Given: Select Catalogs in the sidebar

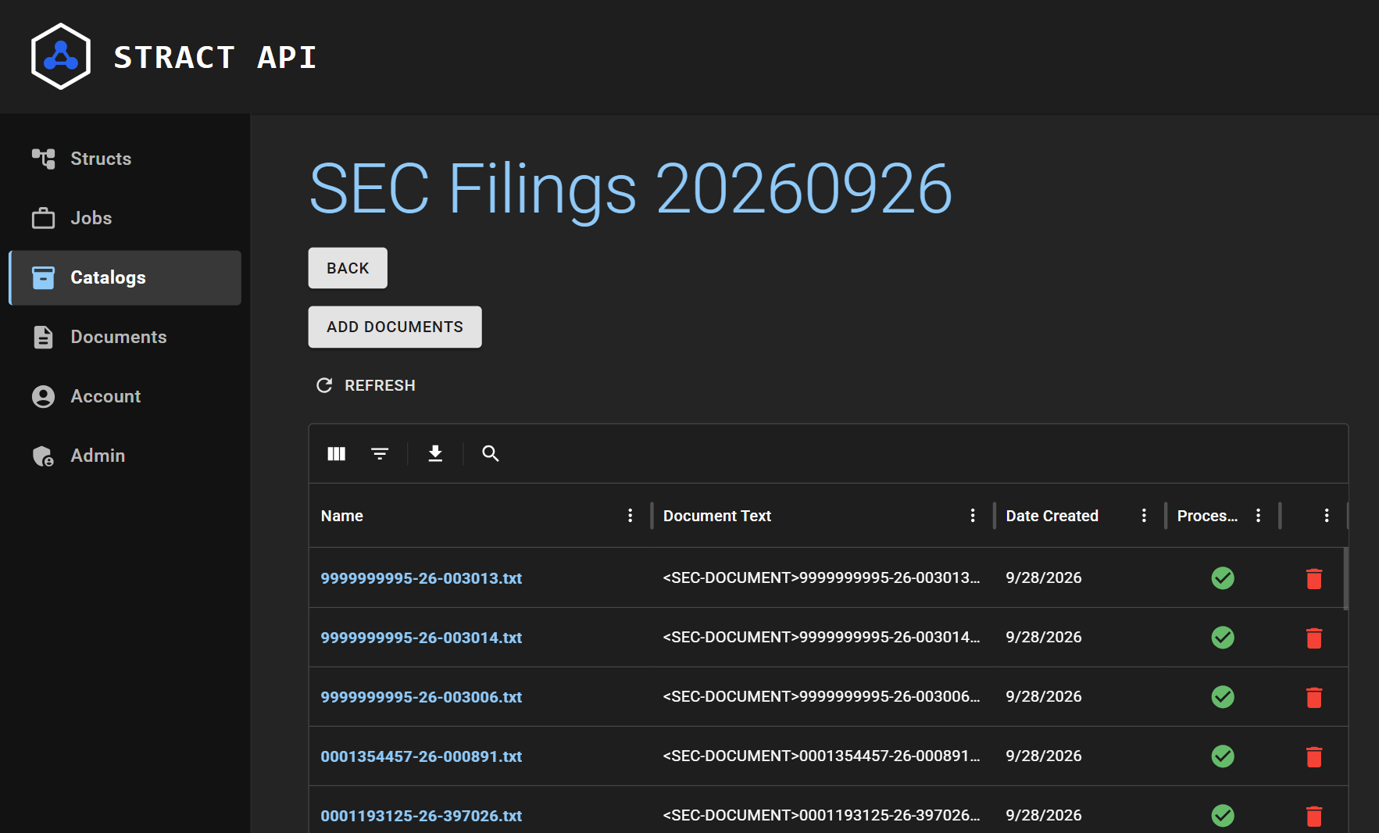Looking at the screenshot, I should (125, 277).
